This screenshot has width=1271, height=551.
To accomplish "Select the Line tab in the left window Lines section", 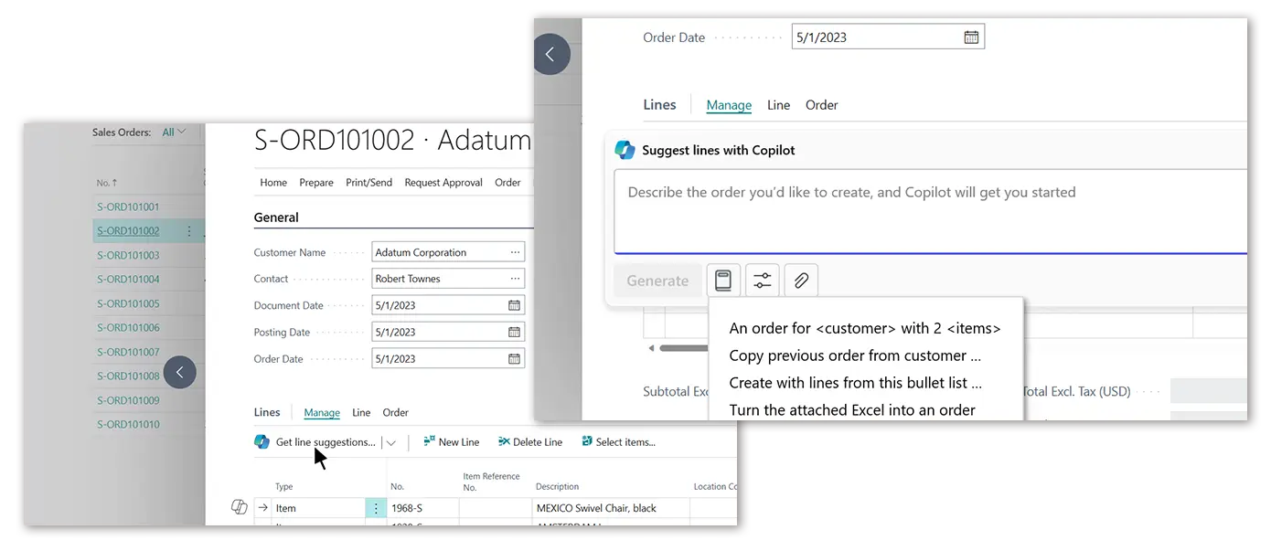I will pyautogui.click(x=361, y=413).
